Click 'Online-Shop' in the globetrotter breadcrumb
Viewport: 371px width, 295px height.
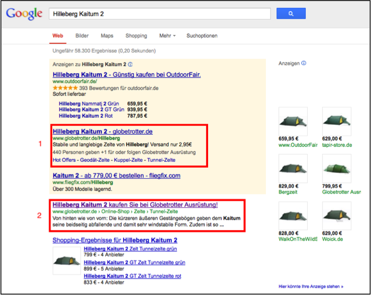[x=115, y=212]
